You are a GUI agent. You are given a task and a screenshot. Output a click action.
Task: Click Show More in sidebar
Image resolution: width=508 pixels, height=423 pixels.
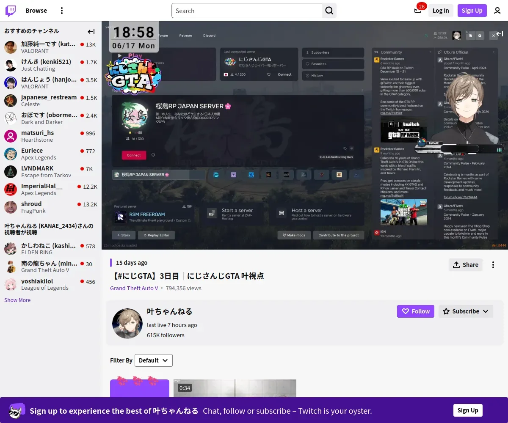(x=17, y=300)
